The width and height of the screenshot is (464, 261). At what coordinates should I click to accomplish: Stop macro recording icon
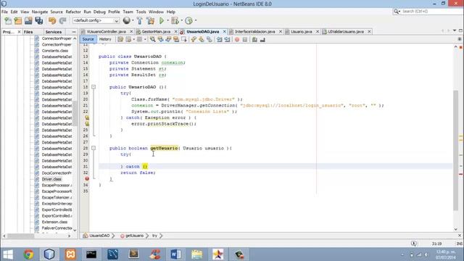(245, 39)
